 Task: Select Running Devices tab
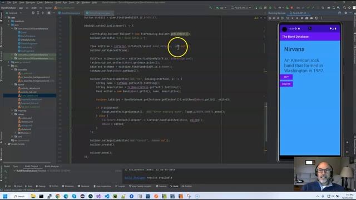(276, 13)
